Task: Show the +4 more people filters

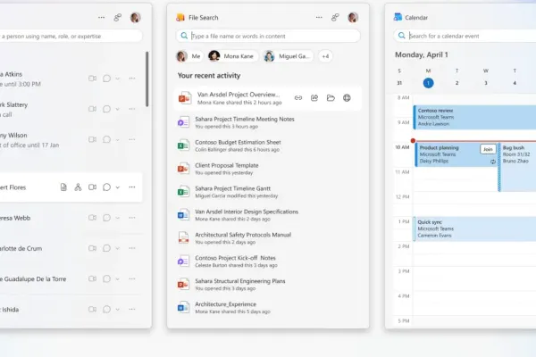Action: pos(325,56)
